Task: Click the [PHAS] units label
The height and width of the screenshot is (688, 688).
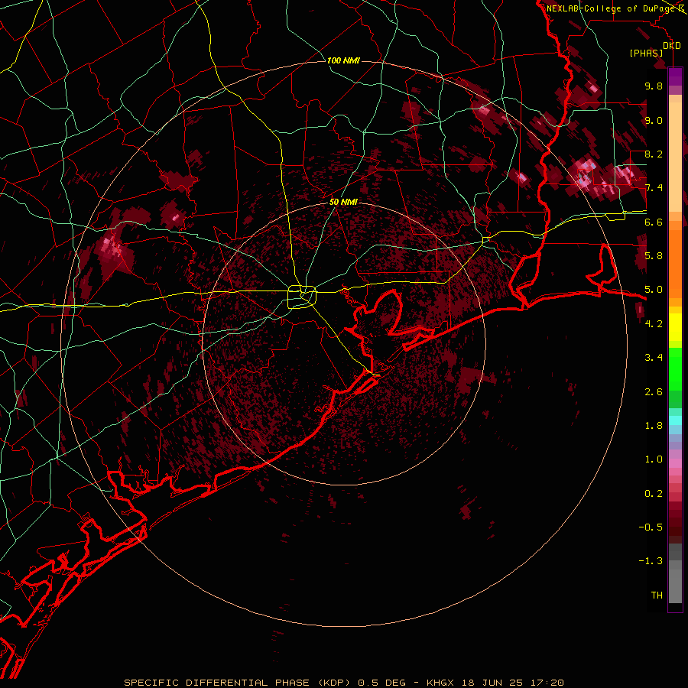Action: pyautogui.click(x=646, y=54)
